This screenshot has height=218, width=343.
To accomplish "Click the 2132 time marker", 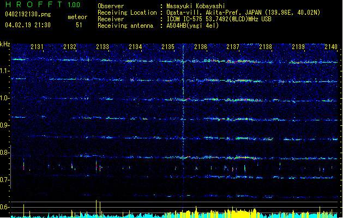I will pos(70,47).
